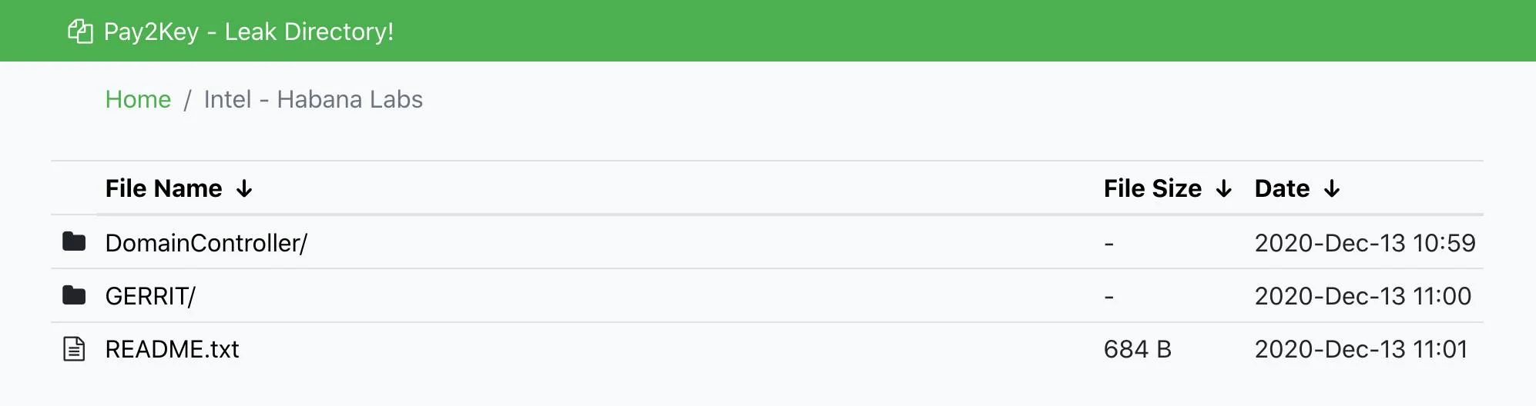The height and width of the screenshot is (406, 1536).
Task: Sort the listing by File Name header
Action: (x=163, y=188)
